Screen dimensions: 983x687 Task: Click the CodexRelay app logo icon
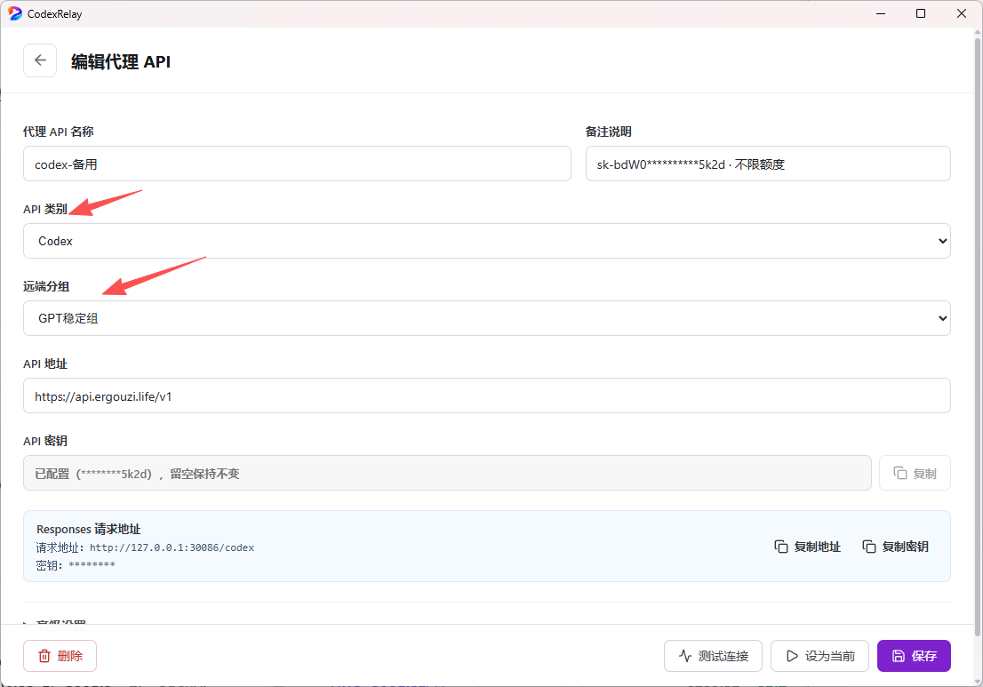point(15,14)
